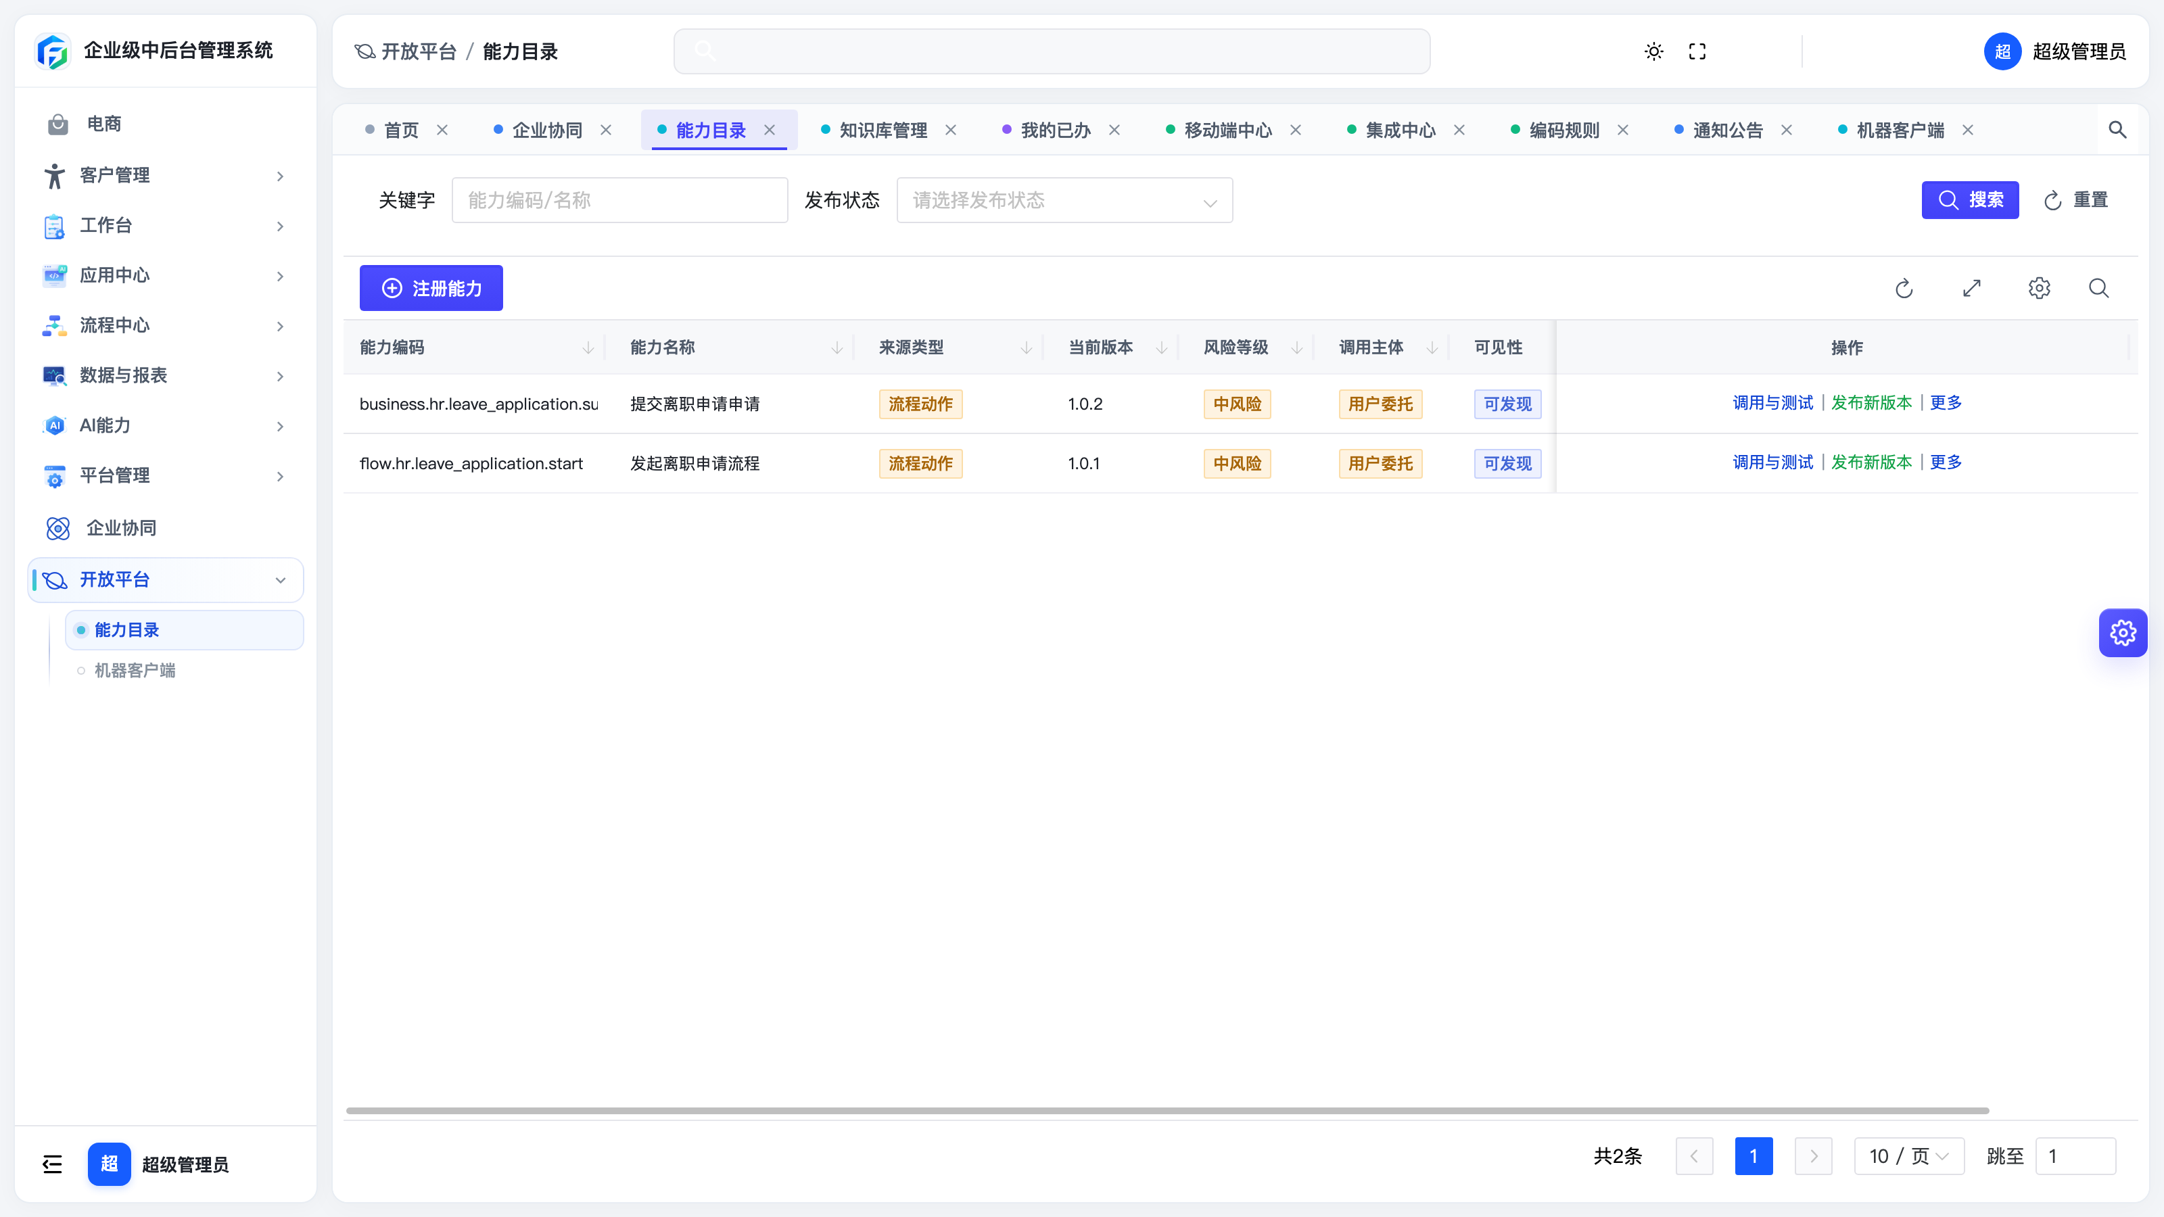Close the 能力目录 tab
Image resolution: width=2164 pixels, height=1217 pixels.
[x=770, y=129]
